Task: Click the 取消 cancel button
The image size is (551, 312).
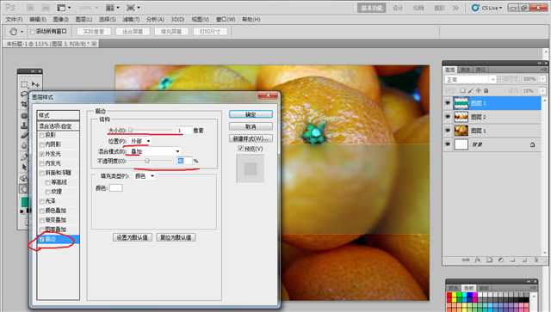Action: (251, 126)
